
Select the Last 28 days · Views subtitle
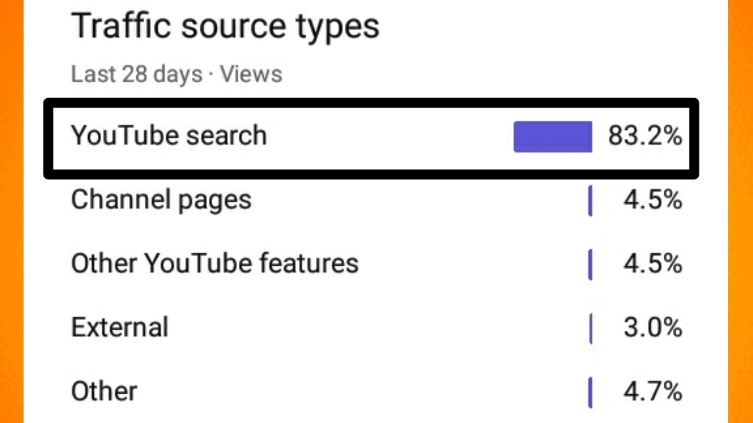[x=176, y=74]
